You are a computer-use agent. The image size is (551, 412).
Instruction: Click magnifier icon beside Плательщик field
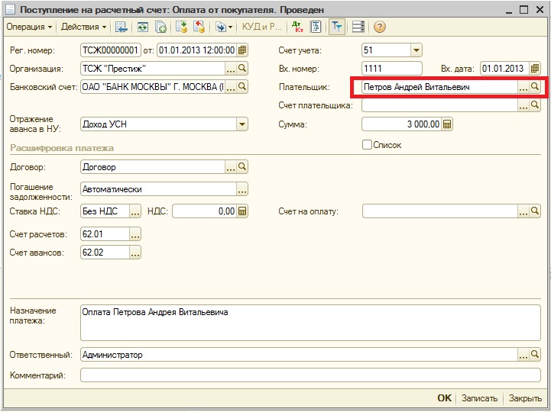coord(535,87)
